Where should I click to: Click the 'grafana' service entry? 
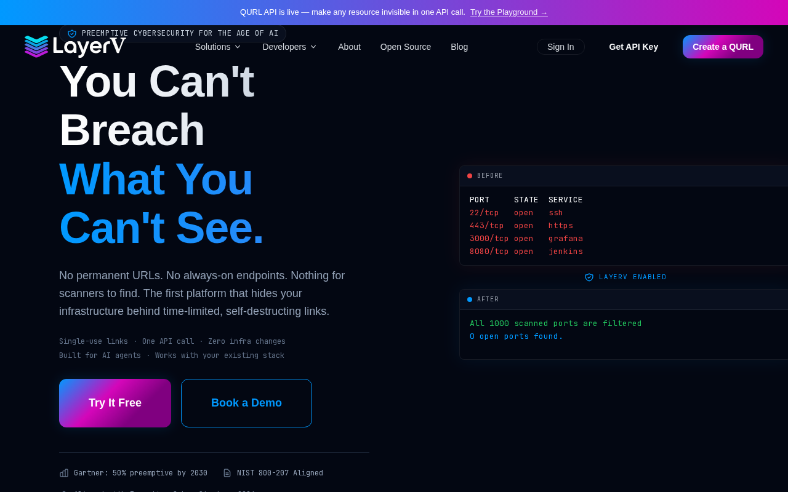[566, 239]
